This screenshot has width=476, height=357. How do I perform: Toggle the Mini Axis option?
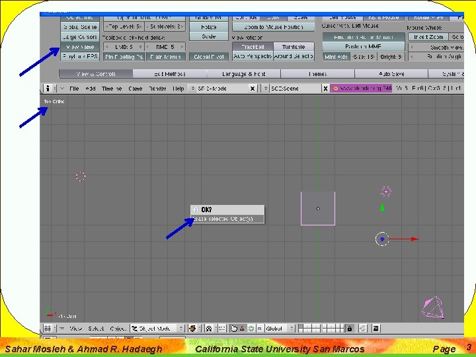(336, 57)
